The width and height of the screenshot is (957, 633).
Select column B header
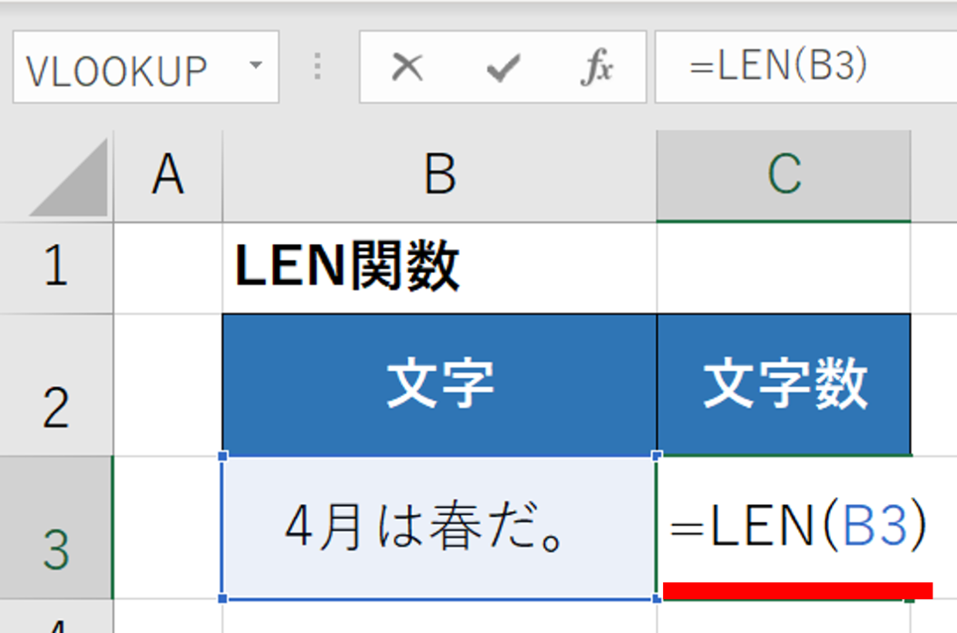pyautogui.click(x=440, y=176)
